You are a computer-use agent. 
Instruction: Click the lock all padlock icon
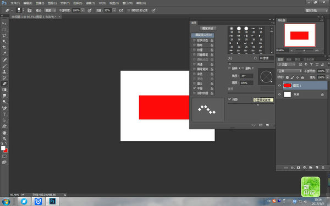[302, 77]
